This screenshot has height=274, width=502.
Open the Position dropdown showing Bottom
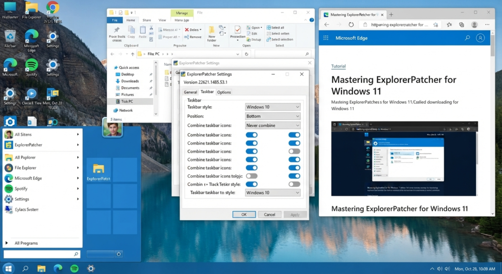273,116
